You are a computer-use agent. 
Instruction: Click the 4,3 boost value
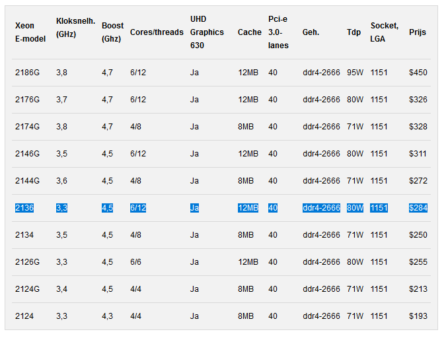point(107,316)
